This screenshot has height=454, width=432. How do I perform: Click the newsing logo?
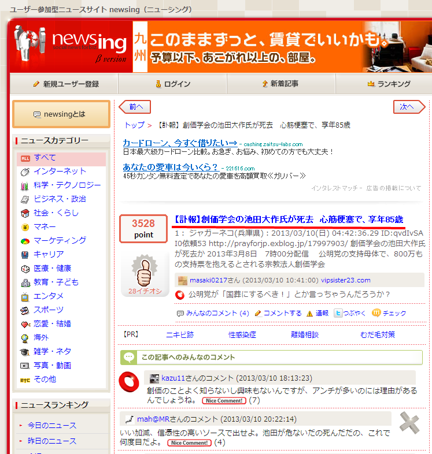coord(71,46)
